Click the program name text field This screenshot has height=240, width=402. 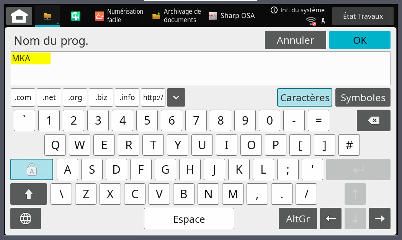click(201, 68)
